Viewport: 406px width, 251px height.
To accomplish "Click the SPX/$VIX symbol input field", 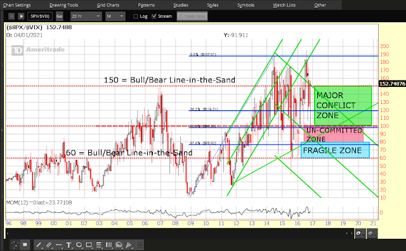I will (x=40, y=16).
